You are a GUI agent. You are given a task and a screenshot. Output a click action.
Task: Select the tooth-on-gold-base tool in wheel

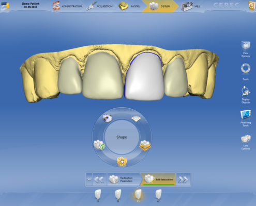pyautogui.click(x=145, y=145)
